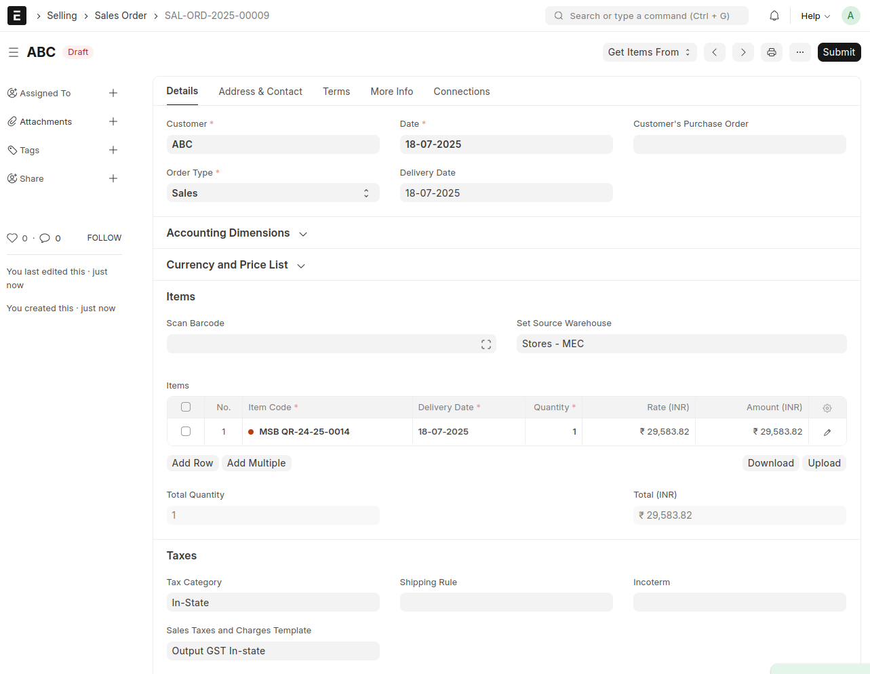Open items table settings gear
The image size is (870, 674).
point(827,408)
